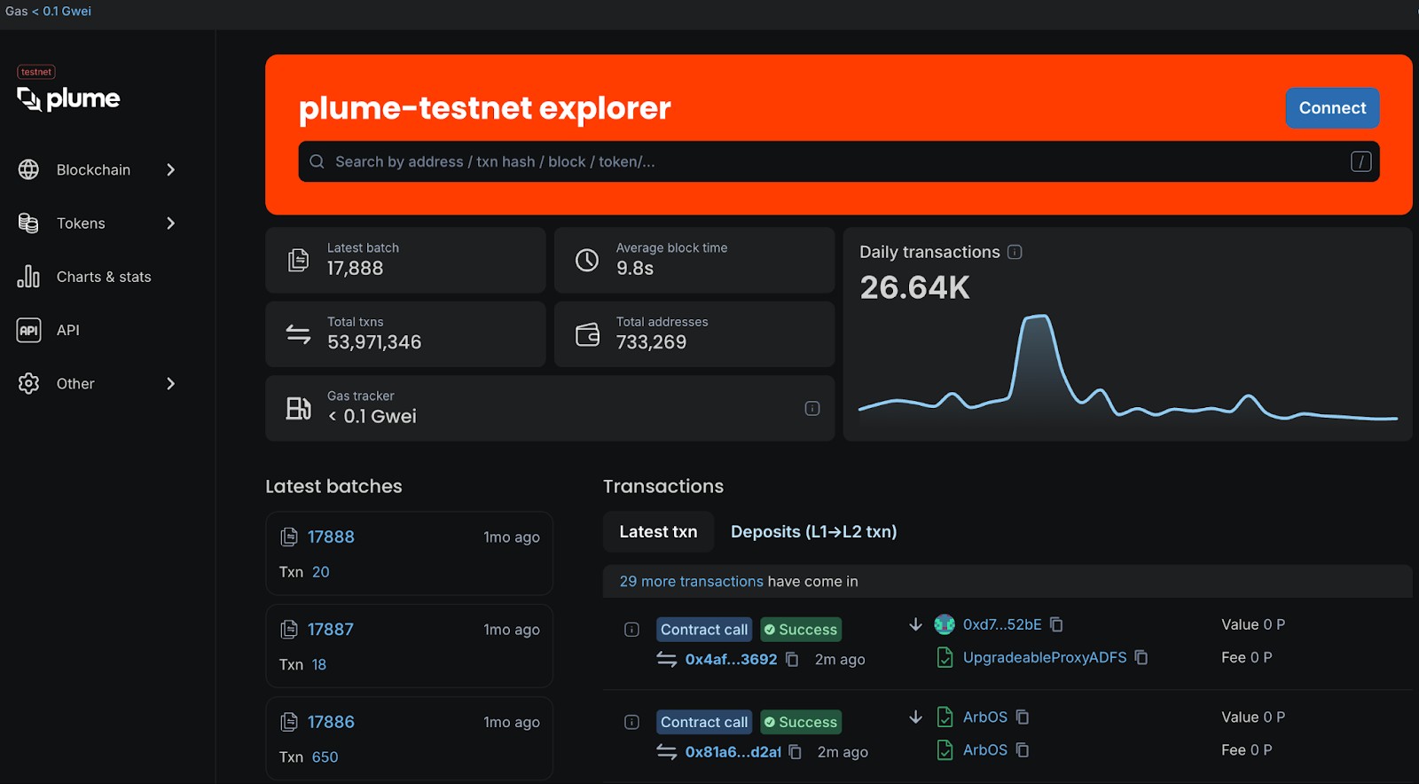Open sender address 0xd7...52bE

(x=1002, y=624)
